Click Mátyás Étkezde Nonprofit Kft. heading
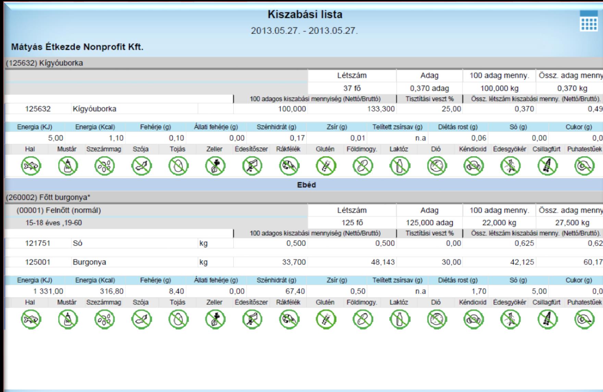 (x=77, y=47)
